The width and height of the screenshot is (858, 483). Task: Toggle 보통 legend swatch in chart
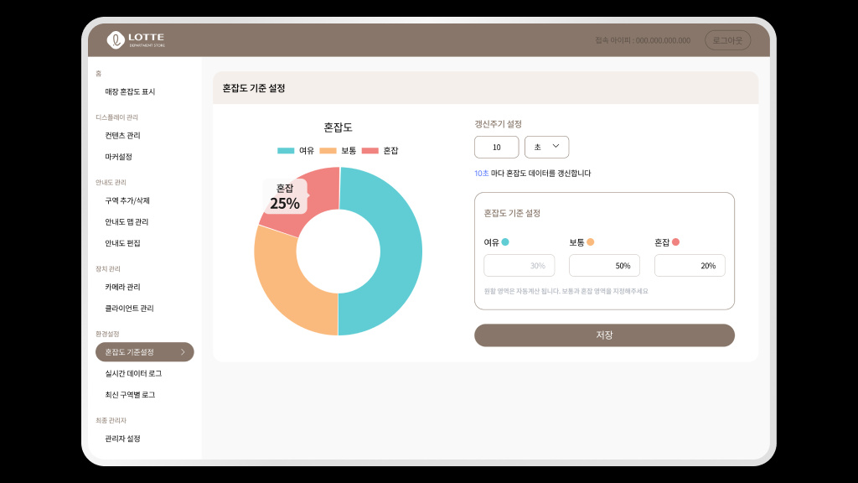tap(328, 151)
